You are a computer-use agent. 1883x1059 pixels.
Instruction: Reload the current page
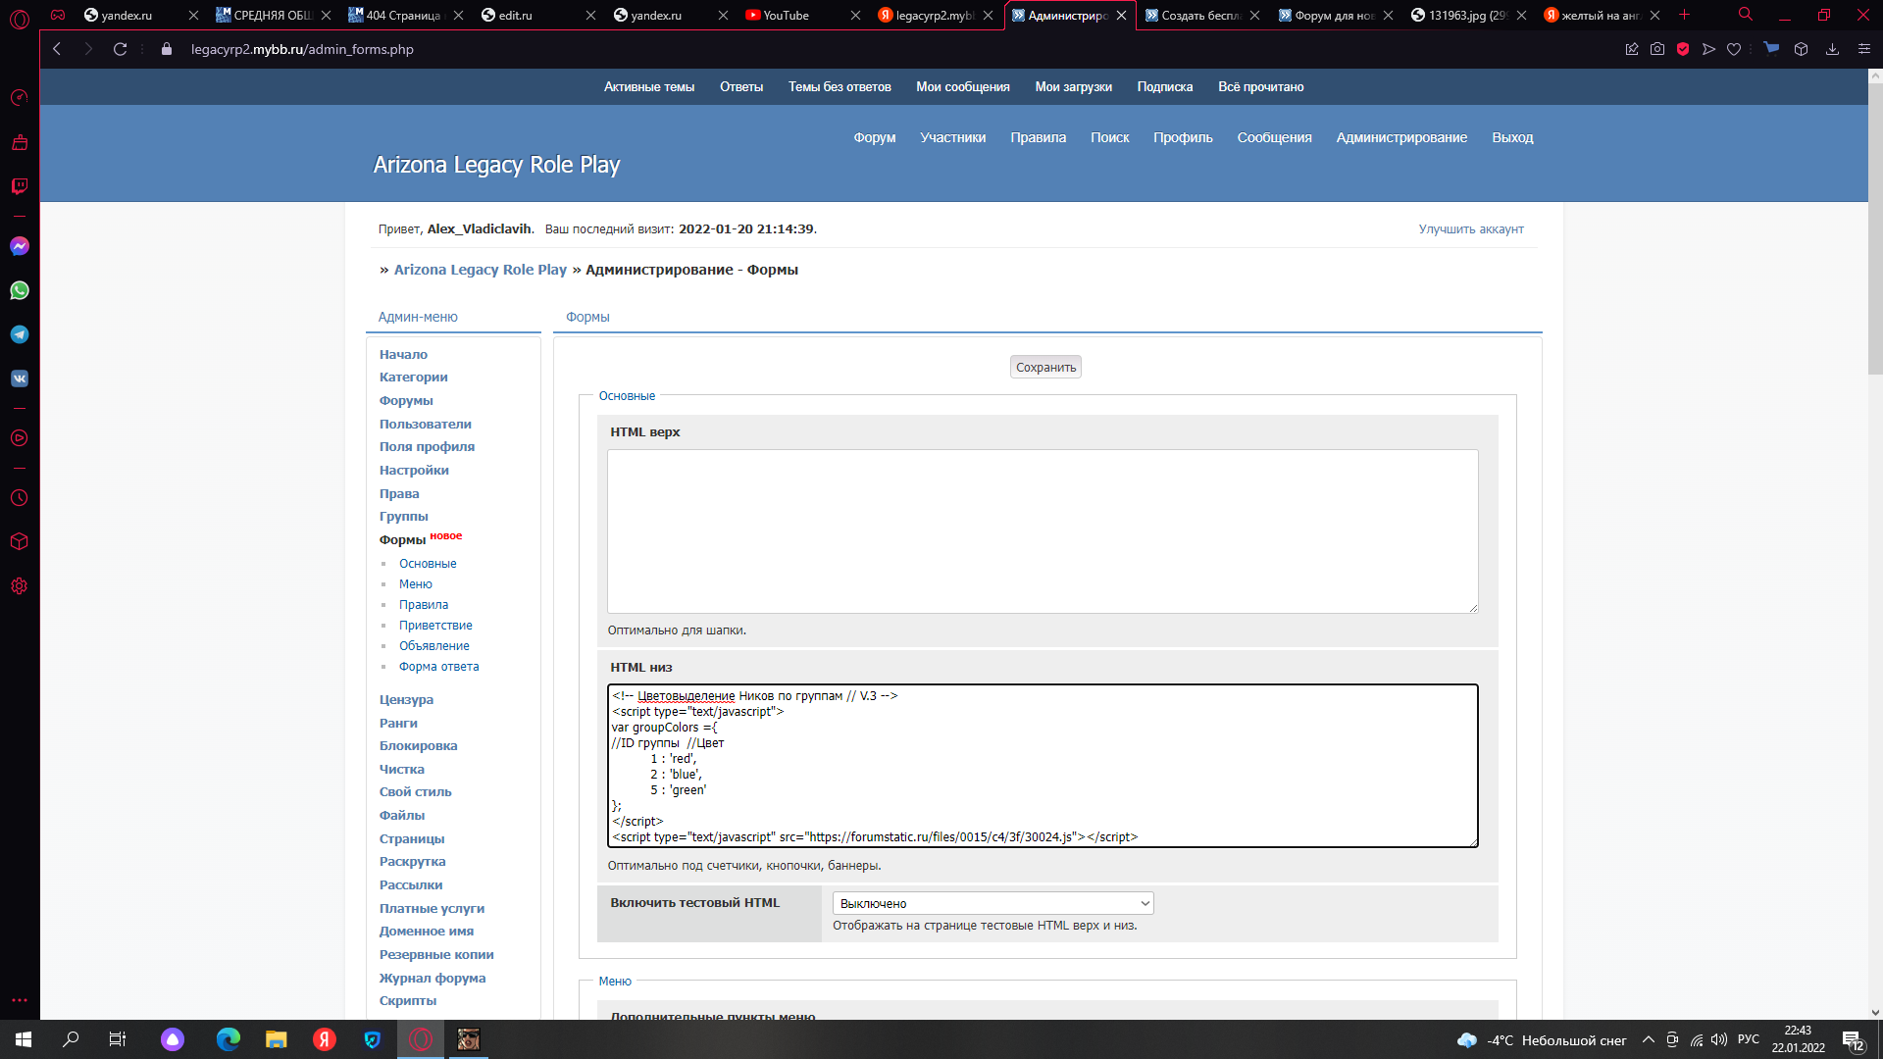(x=120, y=49)
